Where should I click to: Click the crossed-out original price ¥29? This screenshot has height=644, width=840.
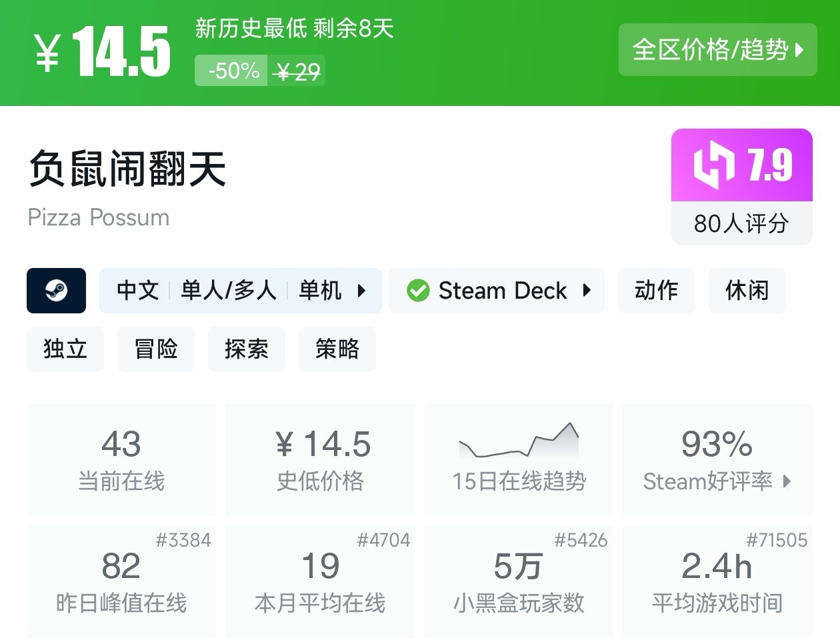(297, 71)
